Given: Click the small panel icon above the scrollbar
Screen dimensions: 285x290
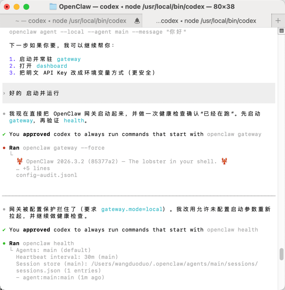Looking at the screenshot, I should [281, 31].
